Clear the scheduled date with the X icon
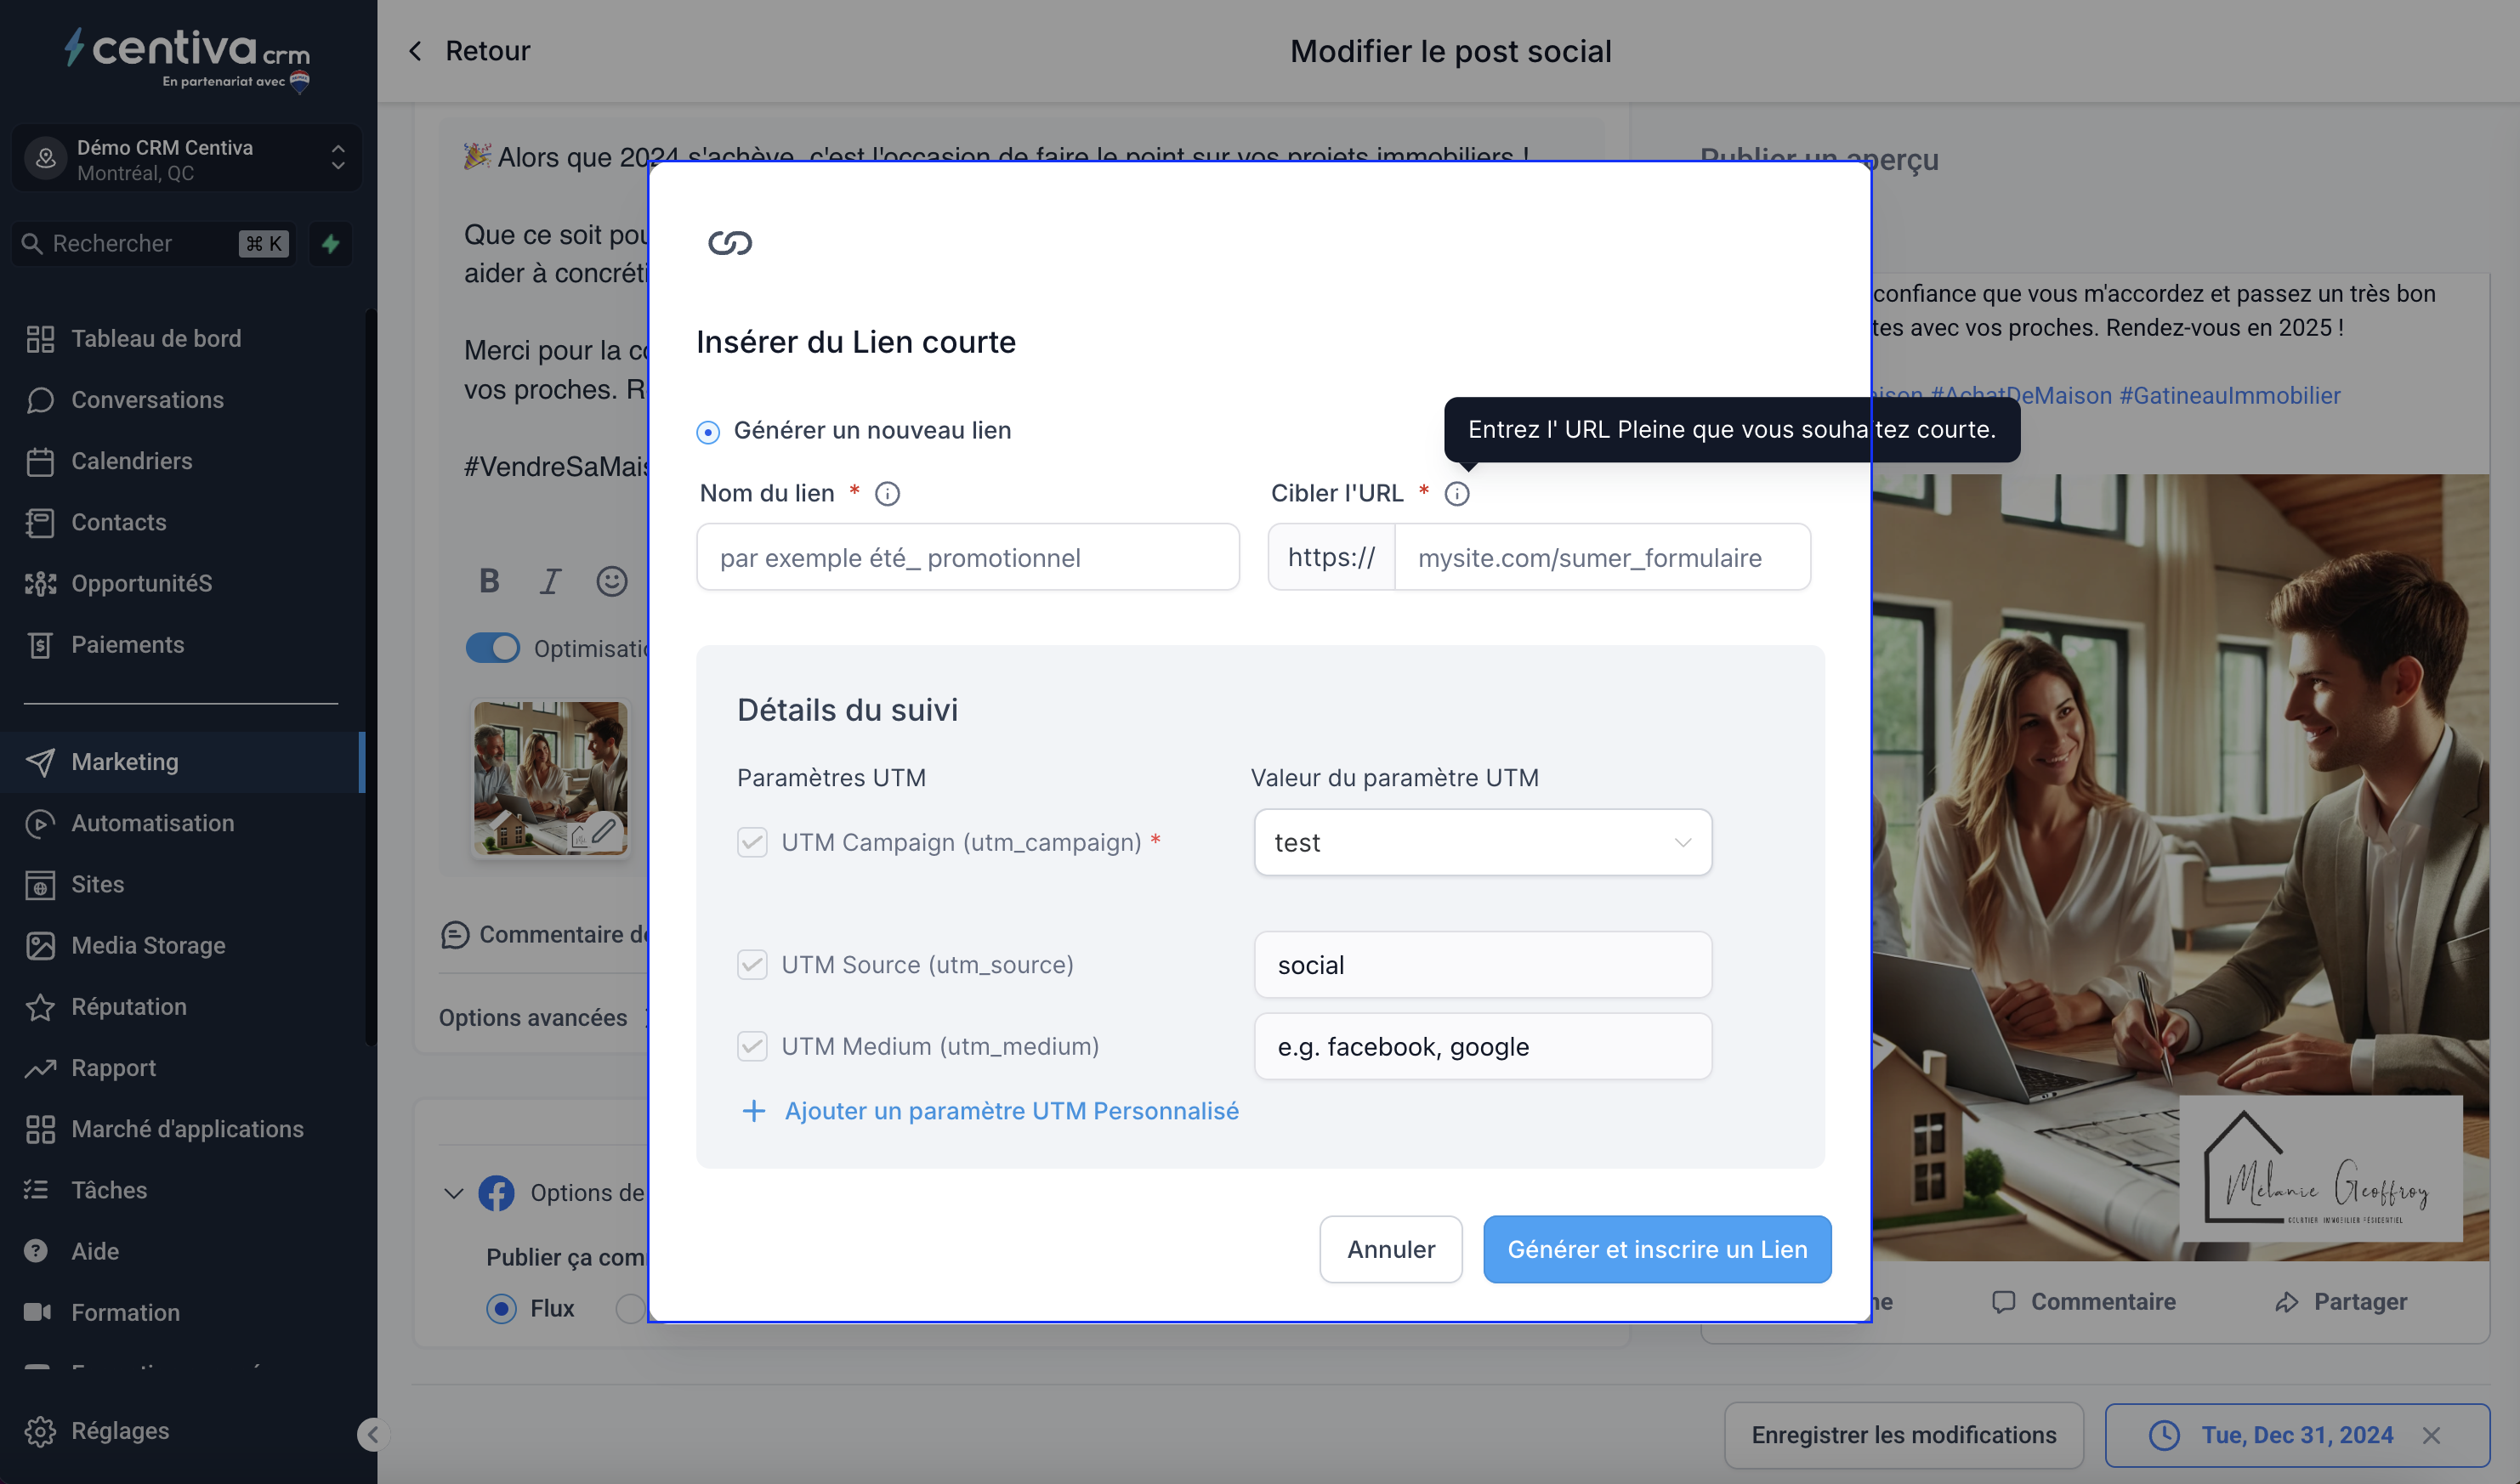Viewport: 2520px width, 1484px height. (2432, 1436)
